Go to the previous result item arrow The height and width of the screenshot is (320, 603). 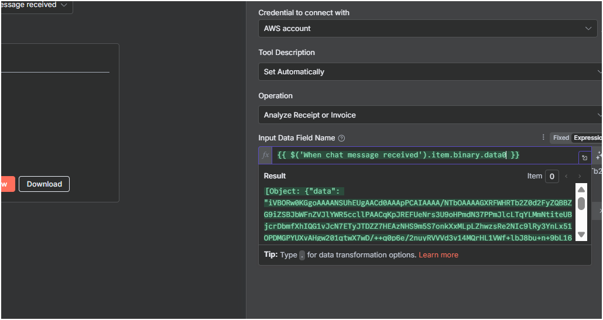pyautogui.click(x=566, y=176)
